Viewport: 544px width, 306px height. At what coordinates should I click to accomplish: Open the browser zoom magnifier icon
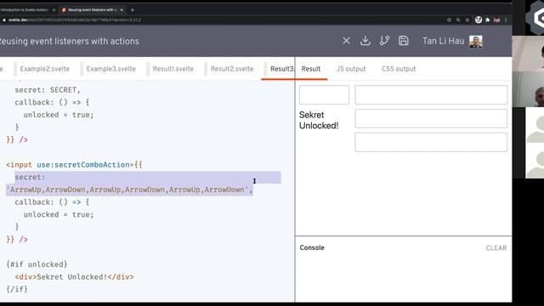coord(458,20)
